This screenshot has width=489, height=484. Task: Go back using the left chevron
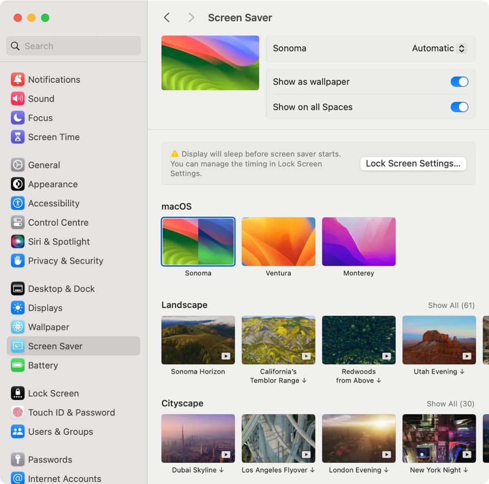pos(167,18)
